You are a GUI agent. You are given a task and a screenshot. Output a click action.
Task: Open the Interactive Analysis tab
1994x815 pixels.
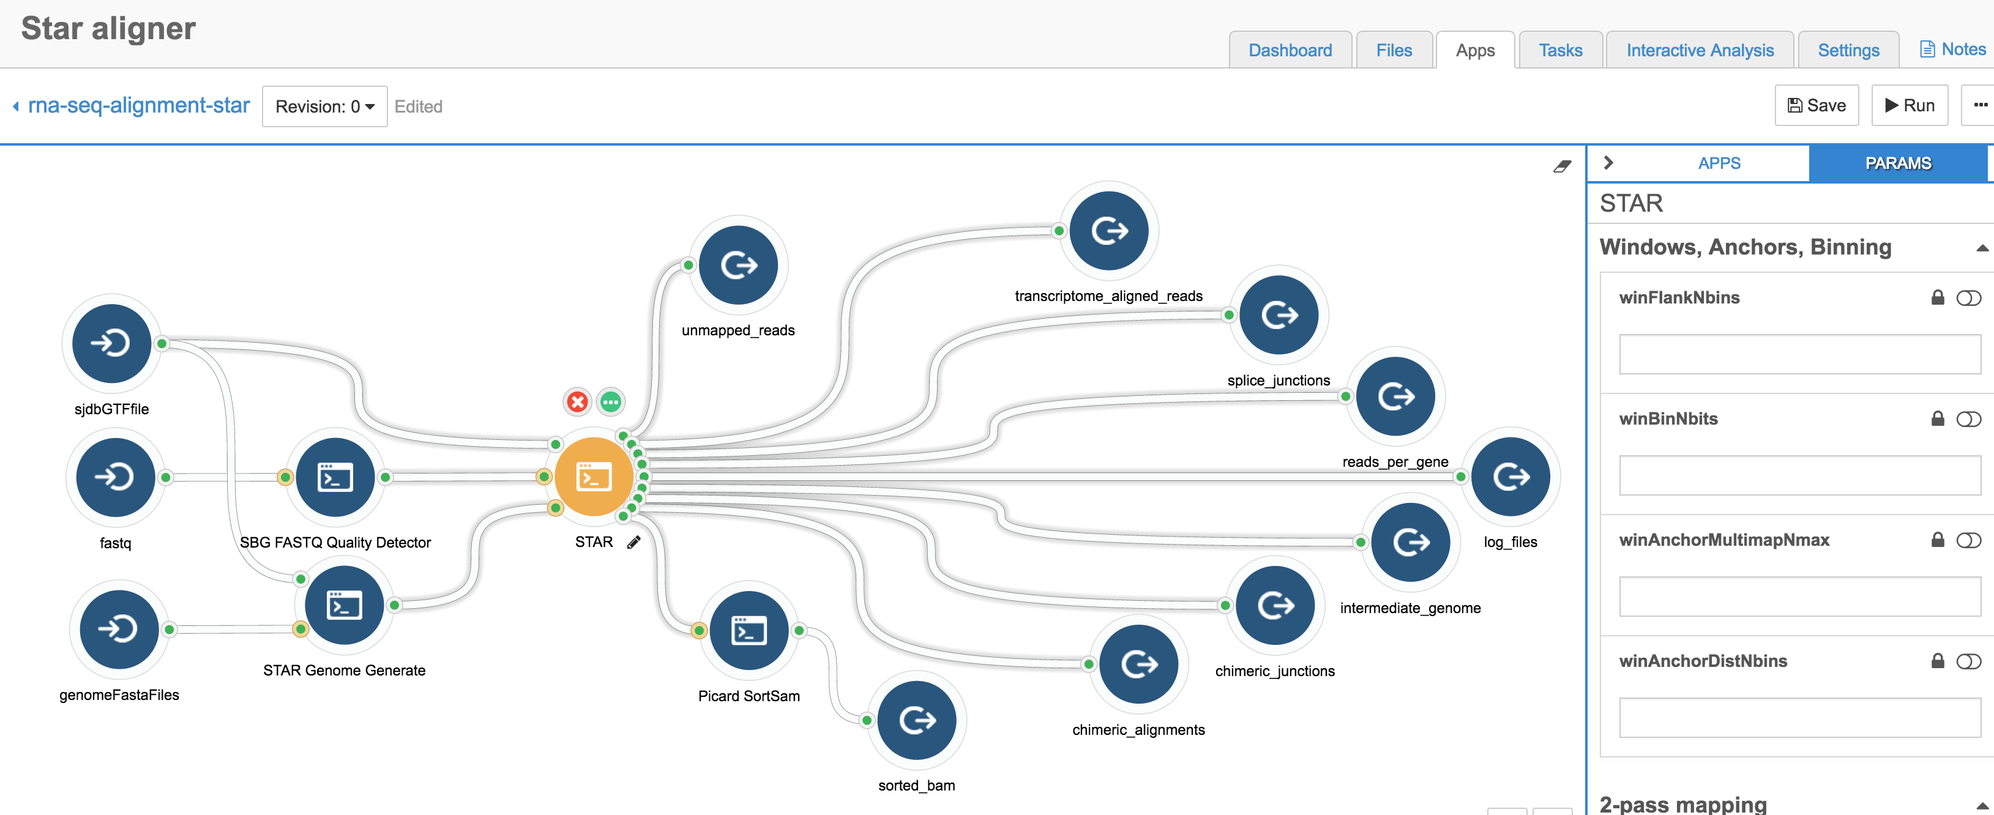click(1699, 50)
